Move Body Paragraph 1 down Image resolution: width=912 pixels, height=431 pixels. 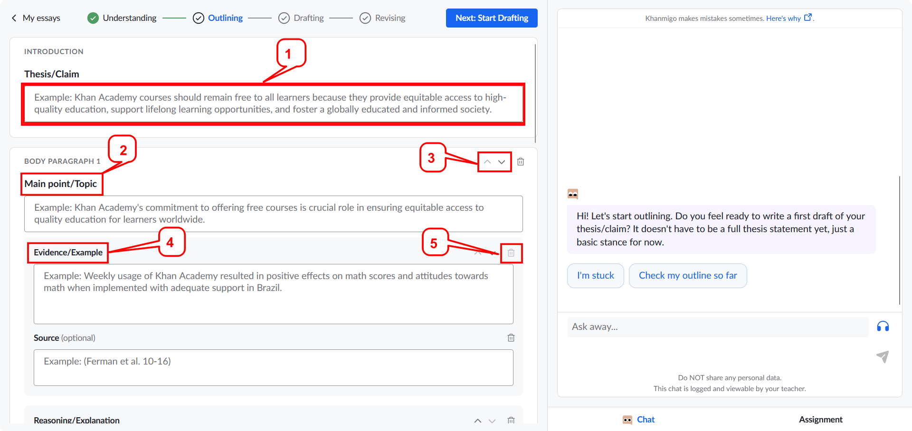(502, 162)
